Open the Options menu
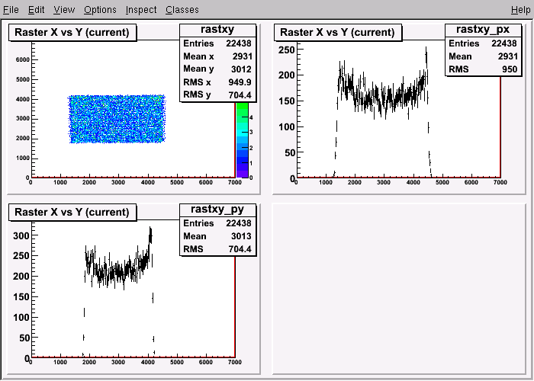Image resolution: width=534 pixels, height=381 pixels. click(100, 10)
